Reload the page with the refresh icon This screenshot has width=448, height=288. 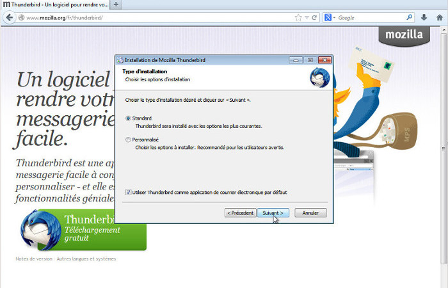click(314, 18)
